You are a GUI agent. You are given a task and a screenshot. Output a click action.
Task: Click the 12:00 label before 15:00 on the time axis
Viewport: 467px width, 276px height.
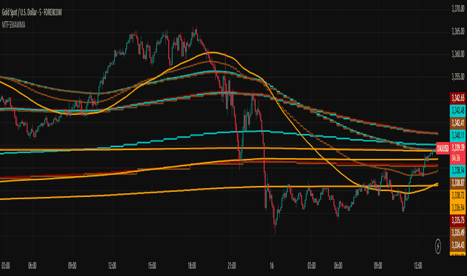112,265
